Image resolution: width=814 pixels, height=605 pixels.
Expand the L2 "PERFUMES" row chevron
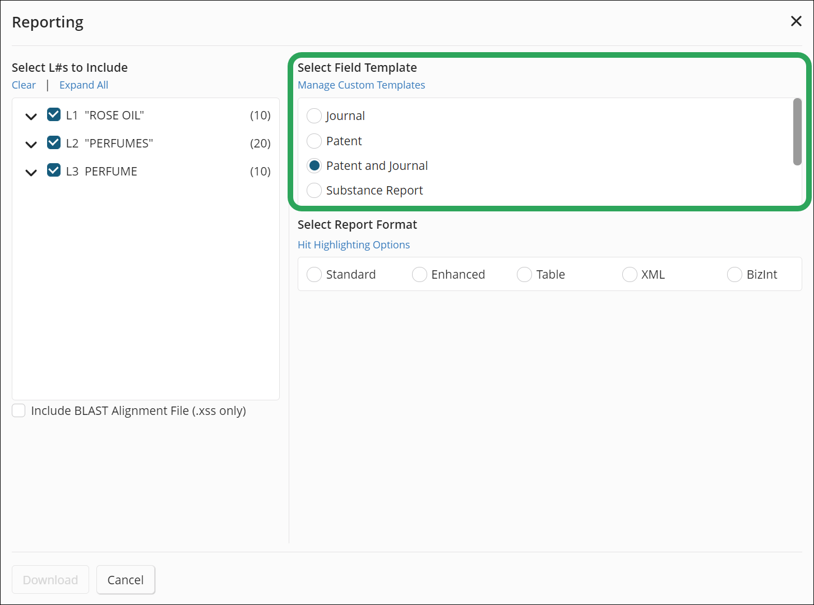31,144
